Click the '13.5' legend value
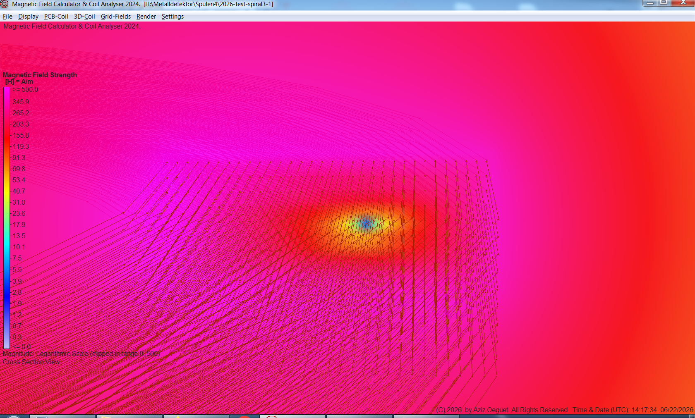This screenshot has width=695, height=418. click(19, 236)
